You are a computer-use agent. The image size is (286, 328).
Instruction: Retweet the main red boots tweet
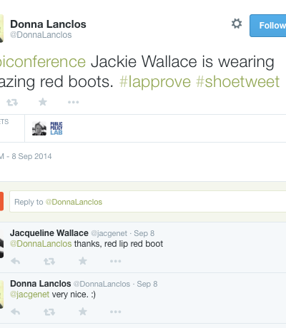(12, 102)
